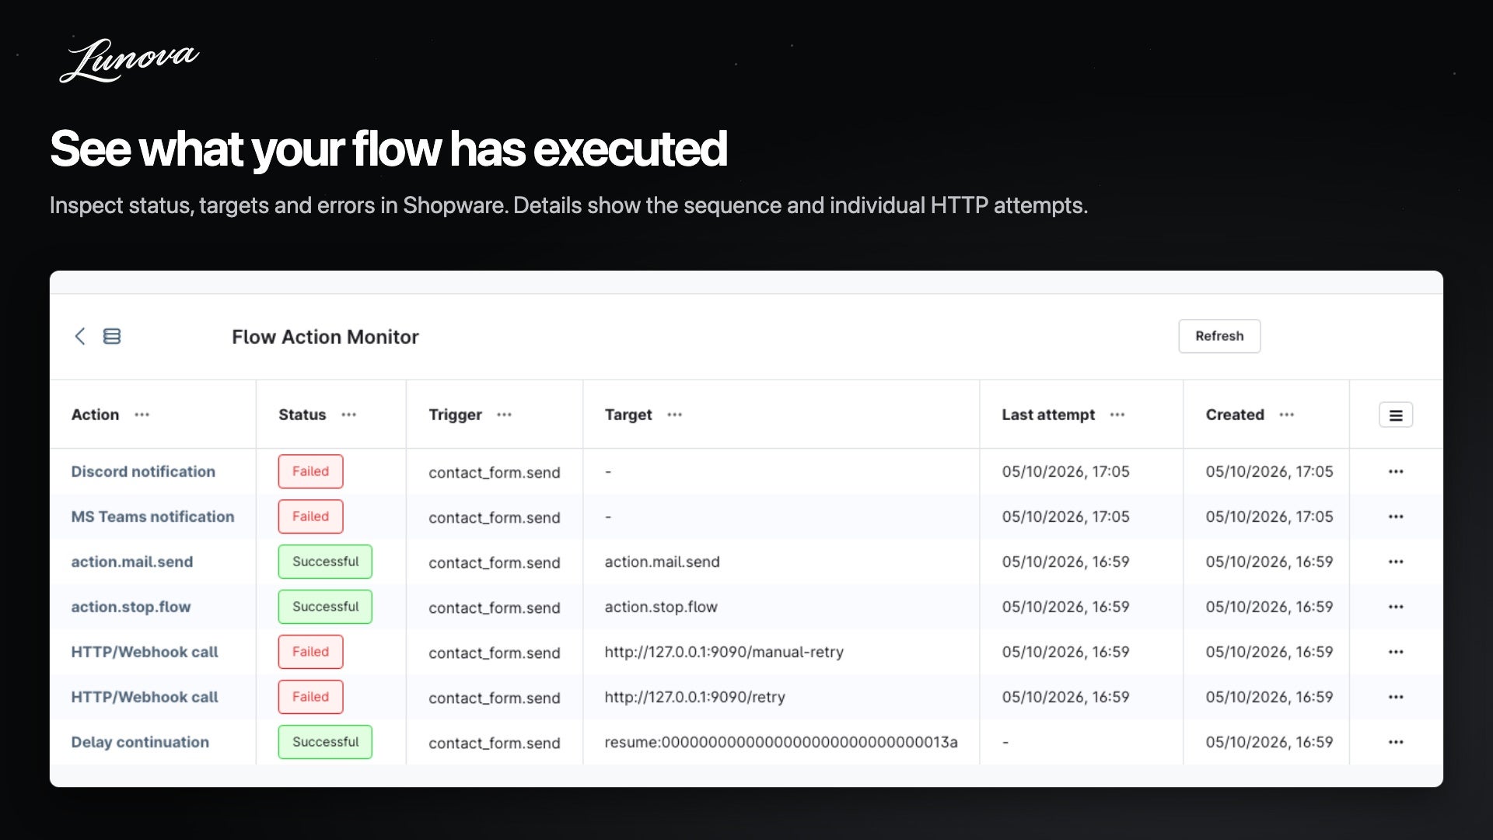This screenshot has width=1493, height=840.
Task: Open the Target column options dots
Action: [x=674, y=415]
